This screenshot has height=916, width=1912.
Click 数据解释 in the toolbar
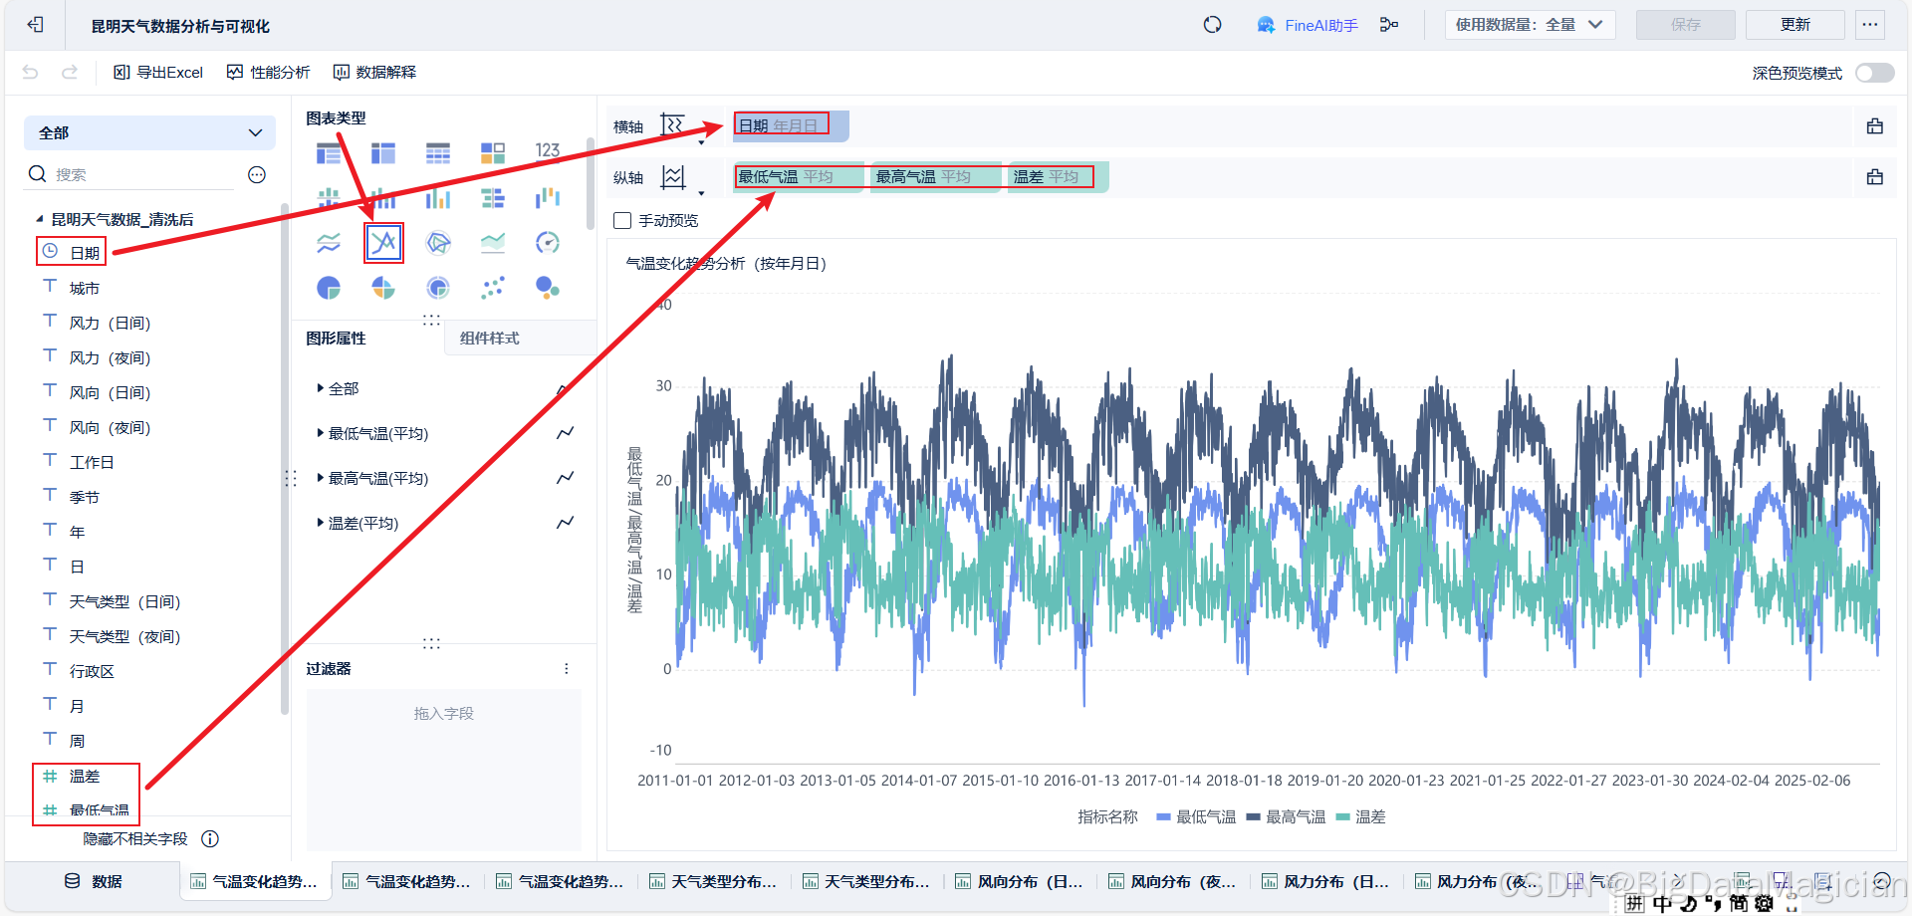[374, 72]
